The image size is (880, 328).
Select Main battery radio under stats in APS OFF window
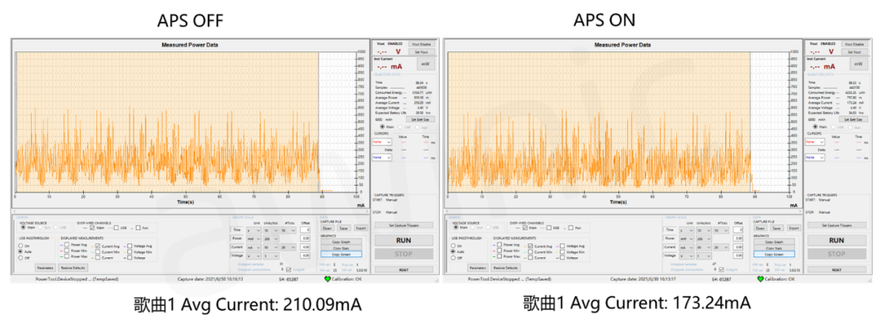[x=383, y=127]
